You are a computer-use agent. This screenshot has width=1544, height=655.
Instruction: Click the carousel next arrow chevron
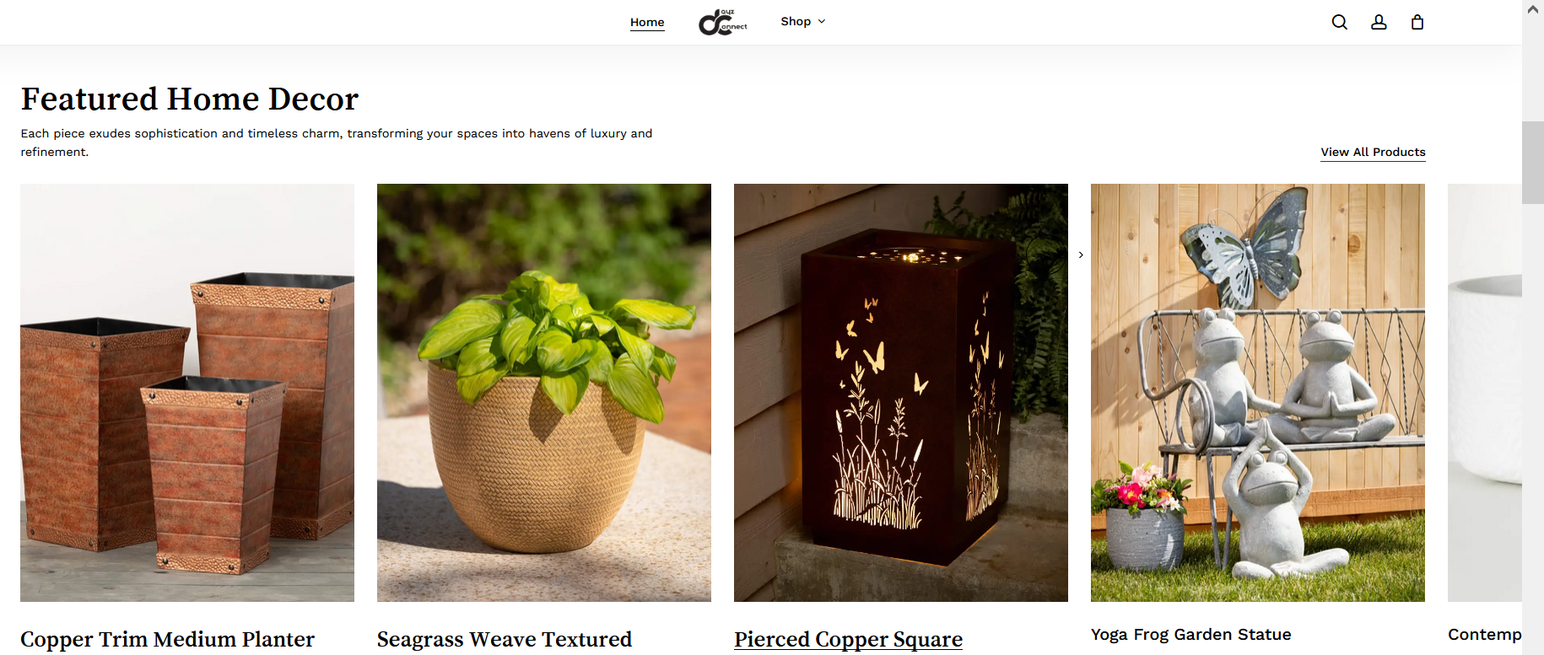coord(1081,255)
